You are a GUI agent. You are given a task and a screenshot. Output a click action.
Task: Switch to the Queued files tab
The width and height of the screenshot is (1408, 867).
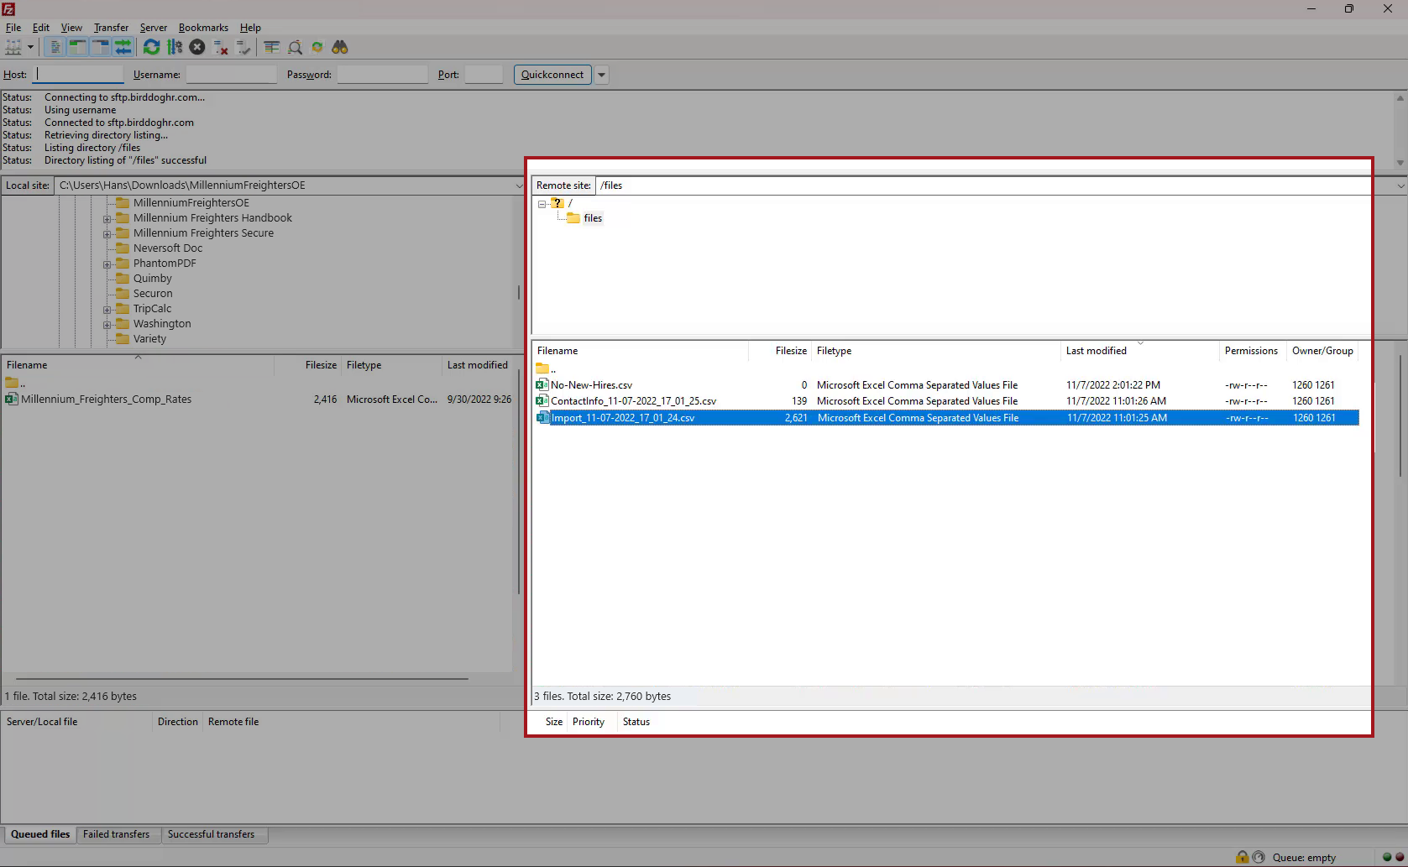[x=40, y=834]
